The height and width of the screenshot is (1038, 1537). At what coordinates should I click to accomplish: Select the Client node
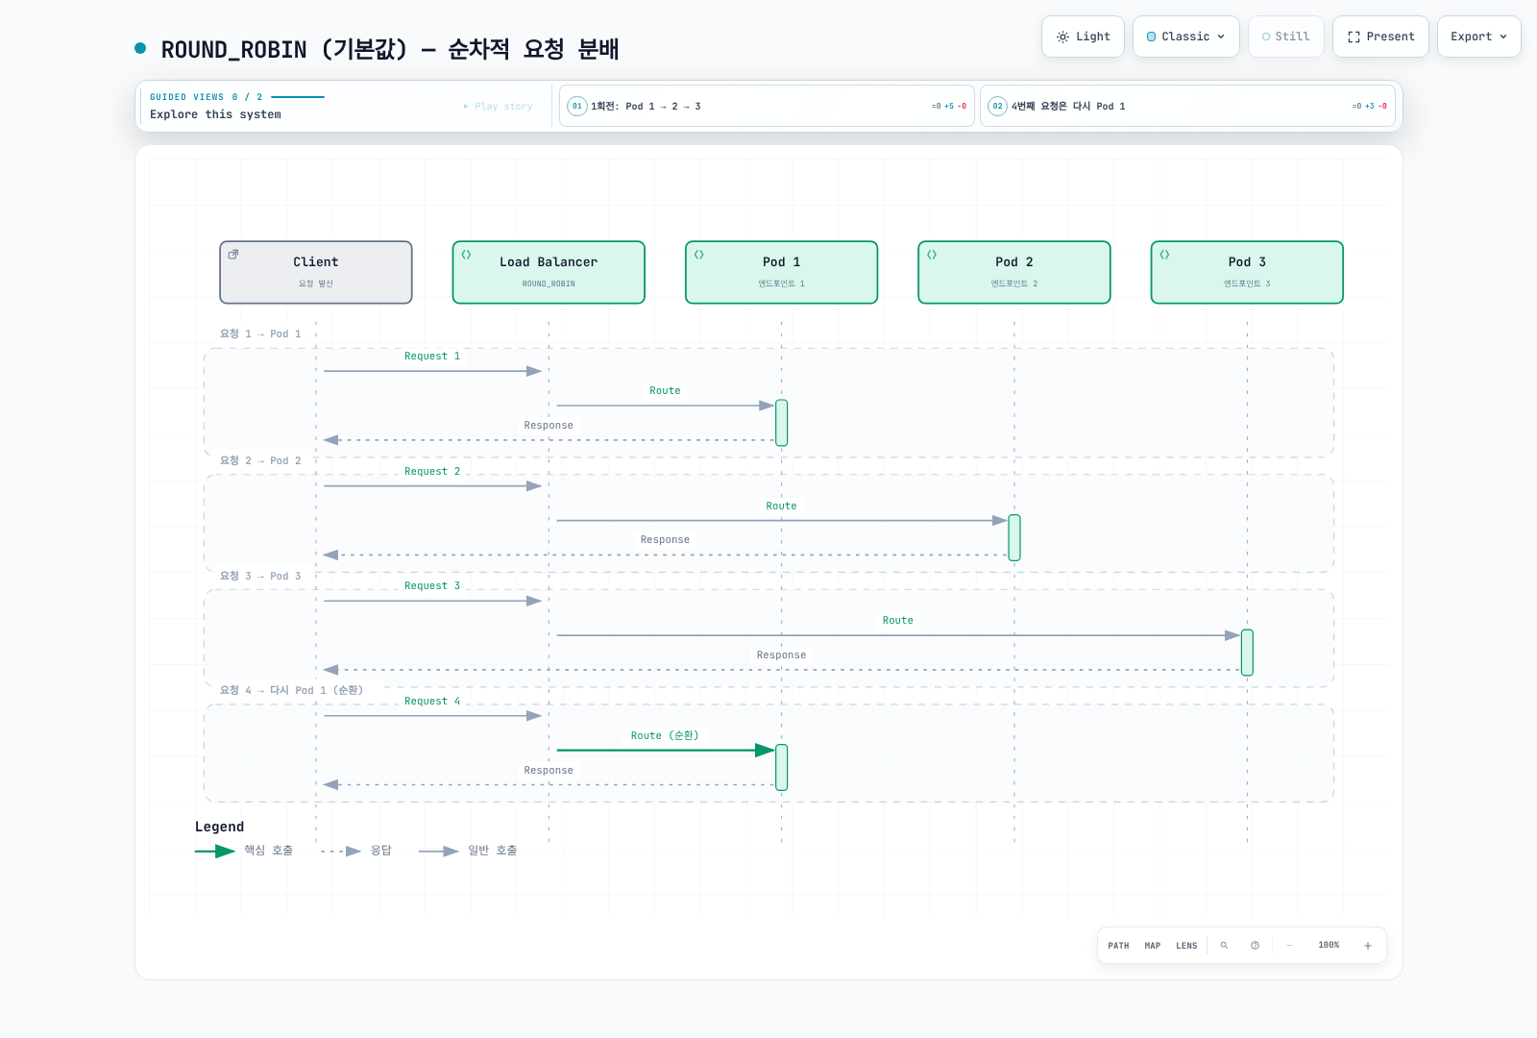click(316, 272)
